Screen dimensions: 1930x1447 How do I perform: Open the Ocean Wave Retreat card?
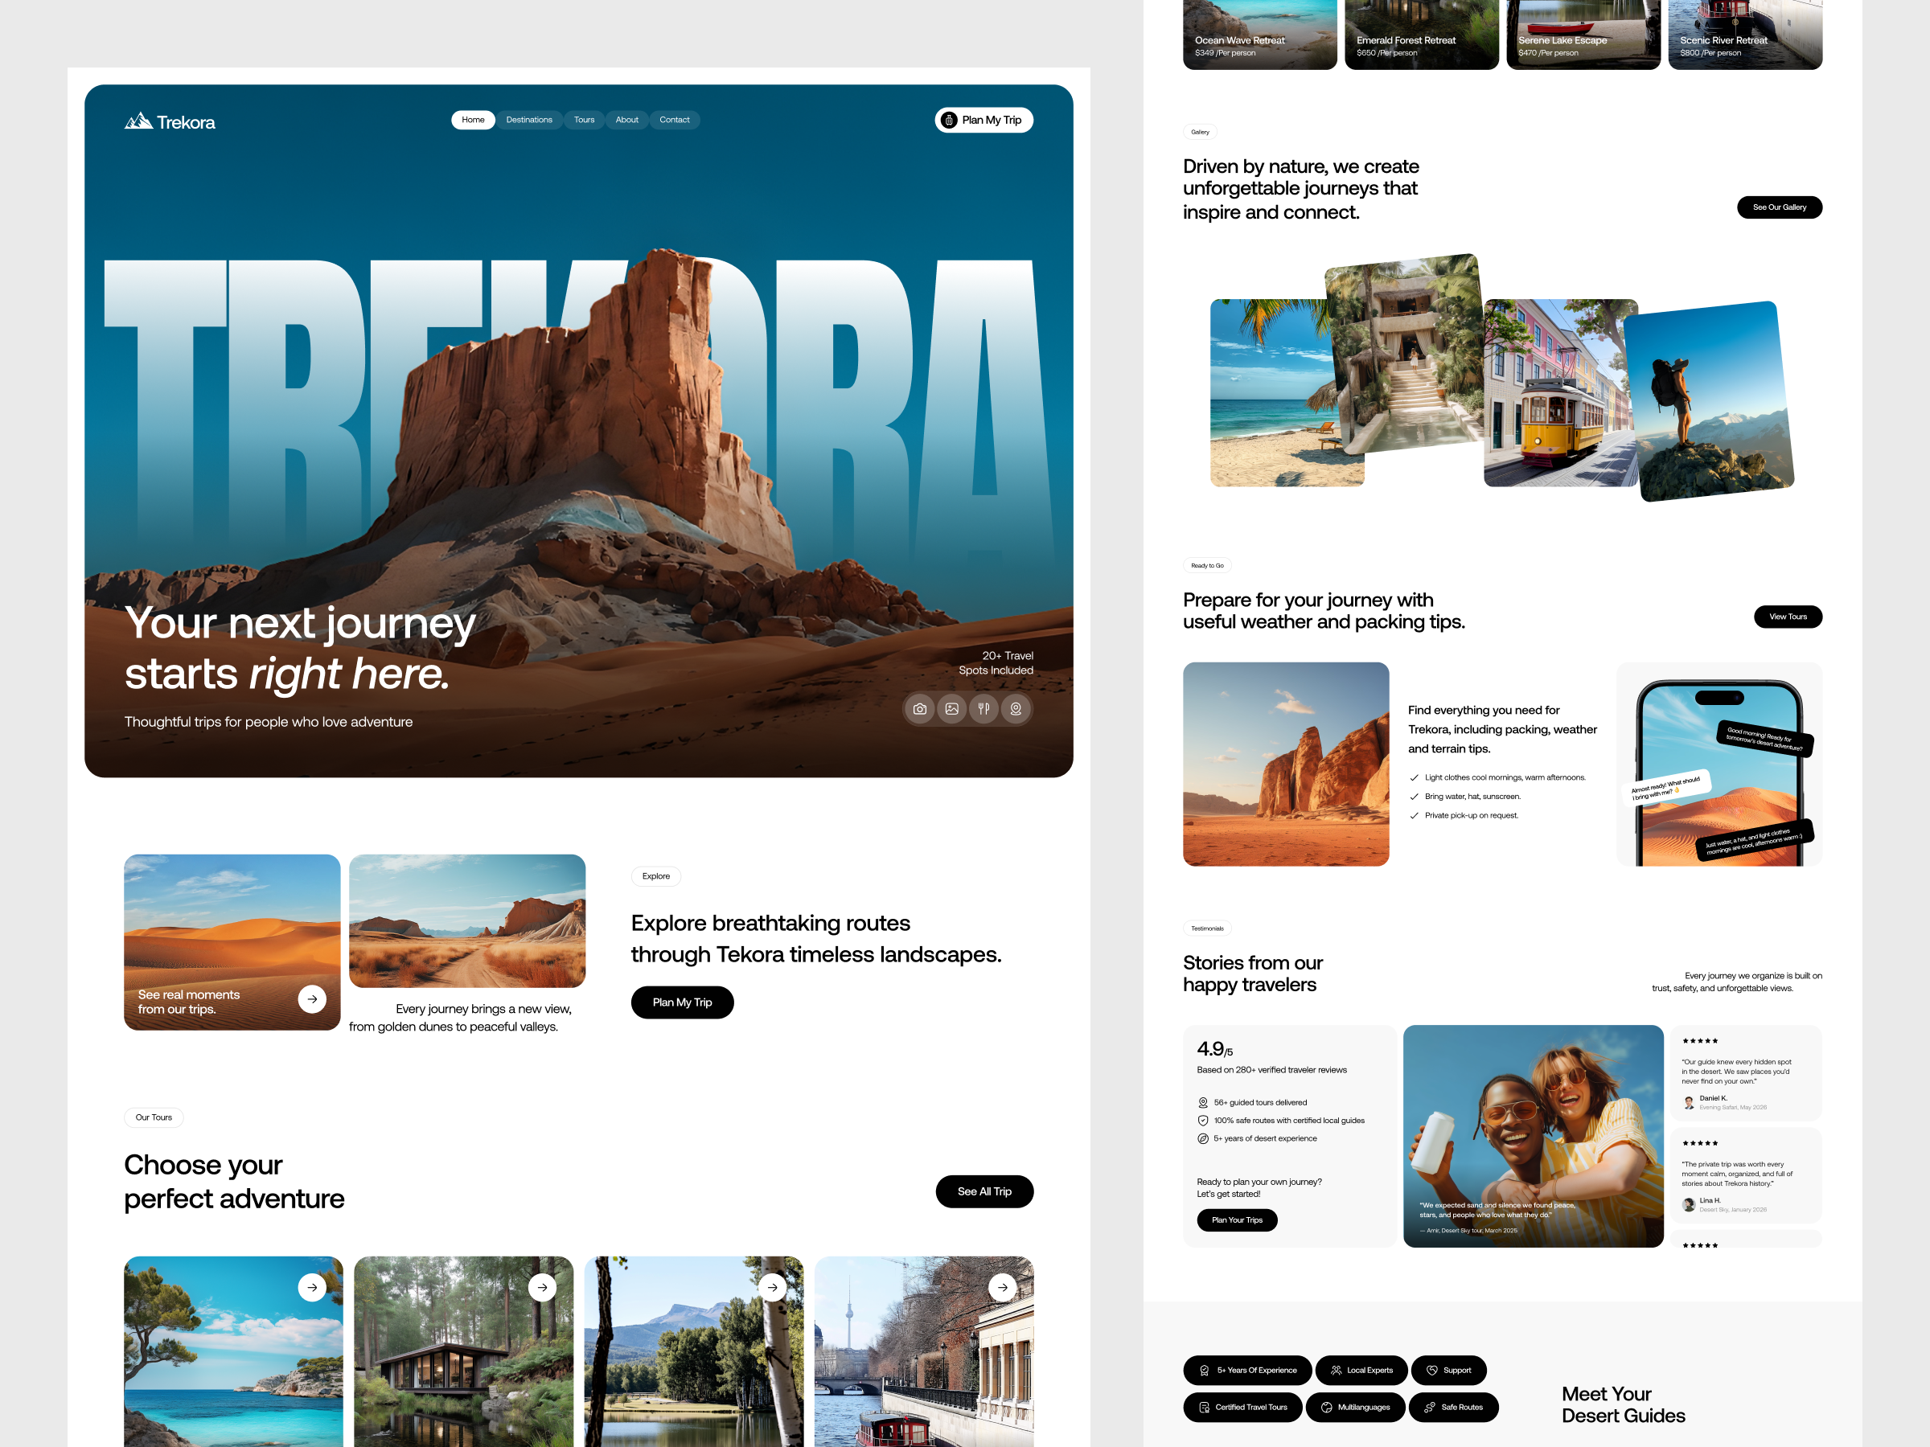click(1260, 33)
